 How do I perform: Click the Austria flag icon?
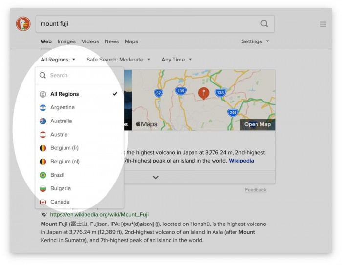pyautogui.click(x=43, y=135)
